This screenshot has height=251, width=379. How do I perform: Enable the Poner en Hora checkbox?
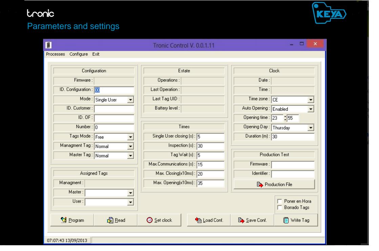tap(280, 201)
